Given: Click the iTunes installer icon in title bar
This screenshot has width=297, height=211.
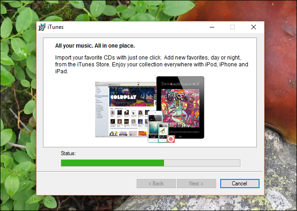Looking at the screenshot, I should [x=42, y=27].
